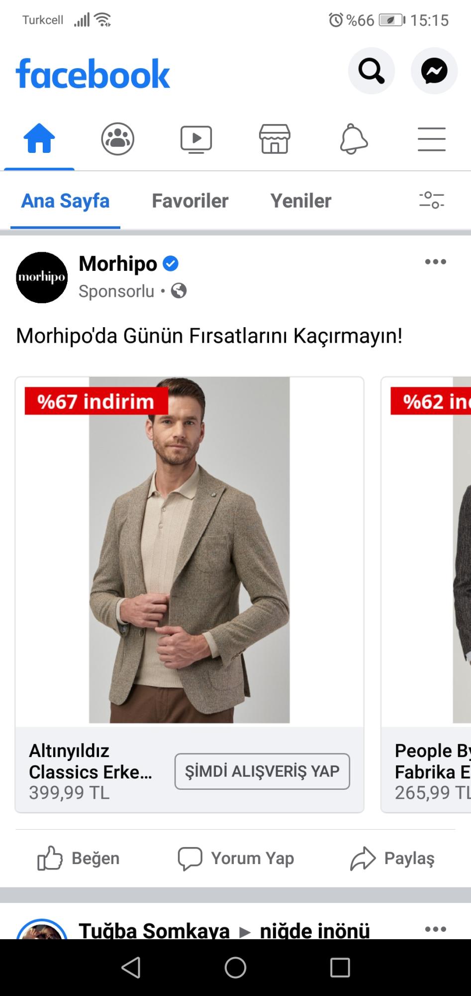Tap the Android back navigation button
This screenshot has width=471, height=996.
(131, 968)
